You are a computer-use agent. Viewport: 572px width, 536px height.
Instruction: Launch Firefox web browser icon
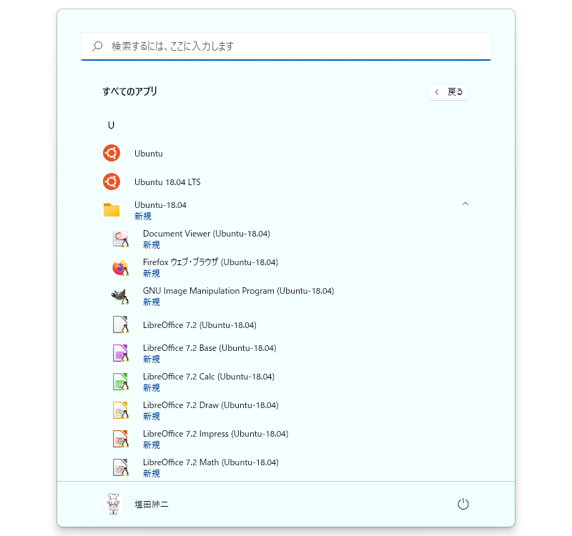pyautogui.click(x=120, y=267)
